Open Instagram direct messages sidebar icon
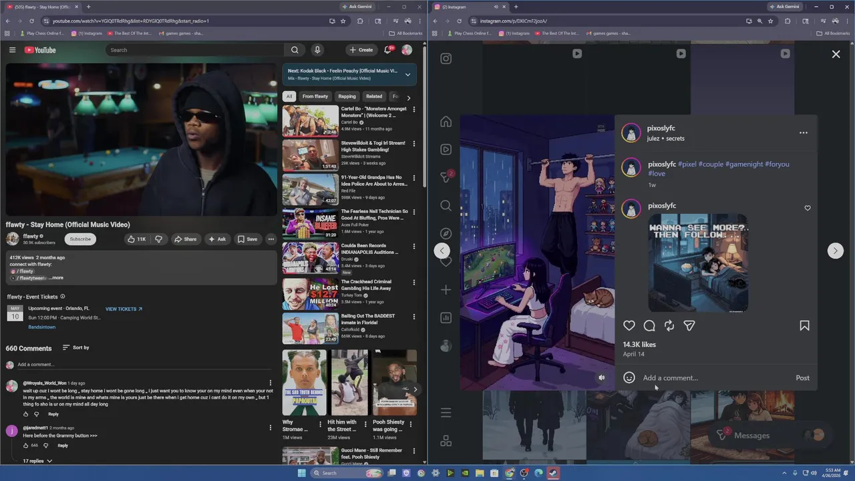This screenshot has height=481, width=855. (x=446, y=178)
